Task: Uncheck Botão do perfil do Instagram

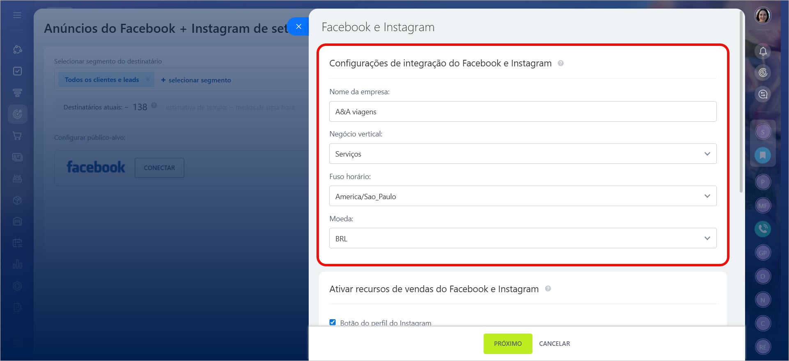Action: point(333,322)
